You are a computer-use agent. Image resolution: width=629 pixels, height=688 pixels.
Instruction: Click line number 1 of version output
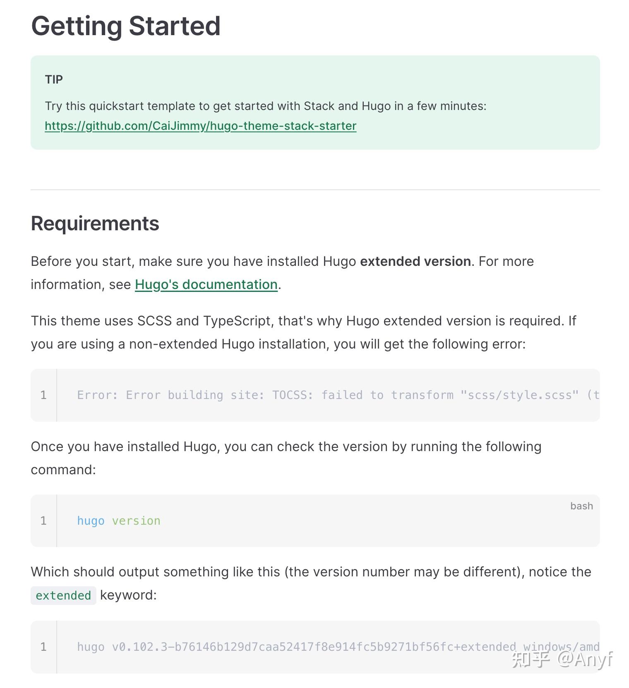tap(43, 647)
